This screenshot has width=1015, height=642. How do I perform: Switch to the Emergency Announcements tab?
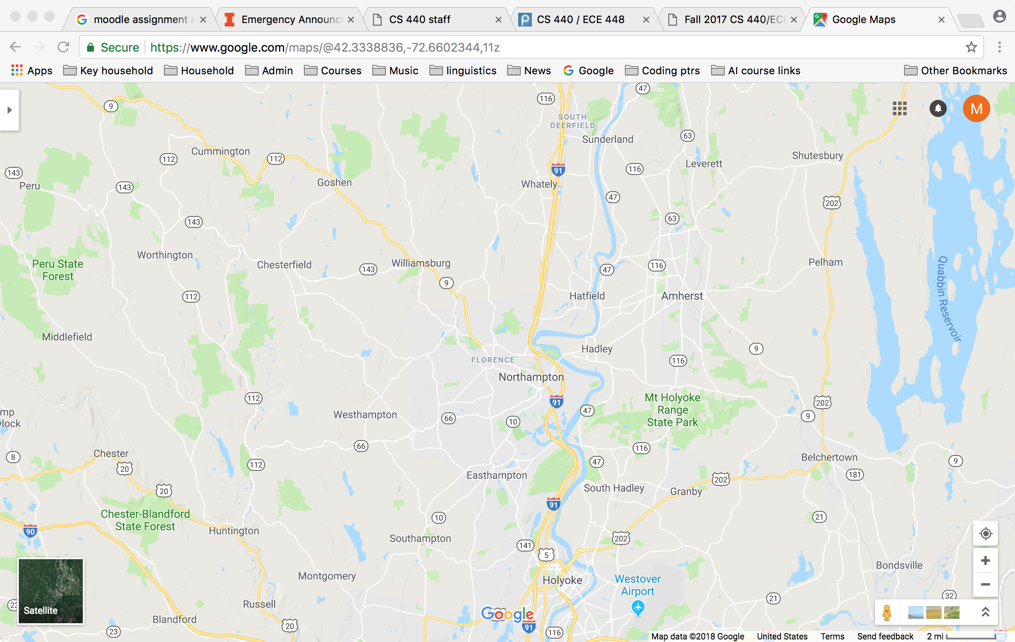290,20
